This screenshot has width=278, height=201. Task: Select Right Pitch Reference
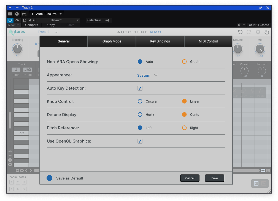point(184,128)
